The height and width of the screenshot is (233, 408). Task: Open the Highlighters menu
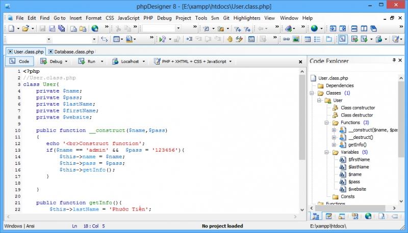[247, 18]
